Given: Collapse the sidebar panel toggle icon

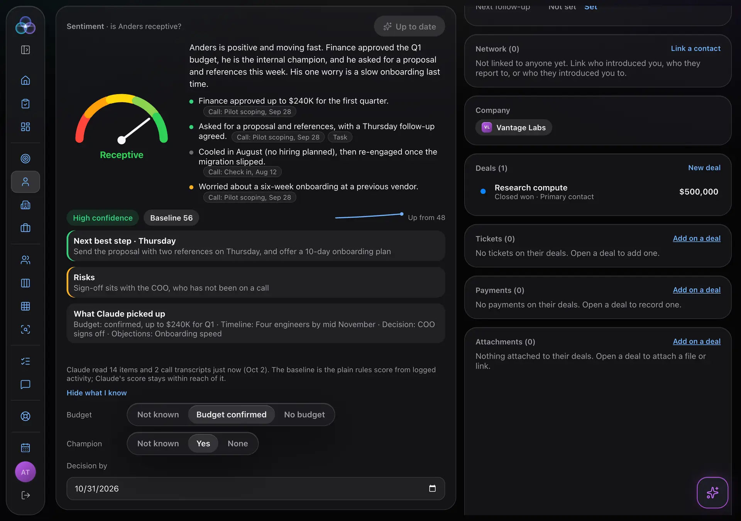Looking at the screenshot, I should (25, 50).
